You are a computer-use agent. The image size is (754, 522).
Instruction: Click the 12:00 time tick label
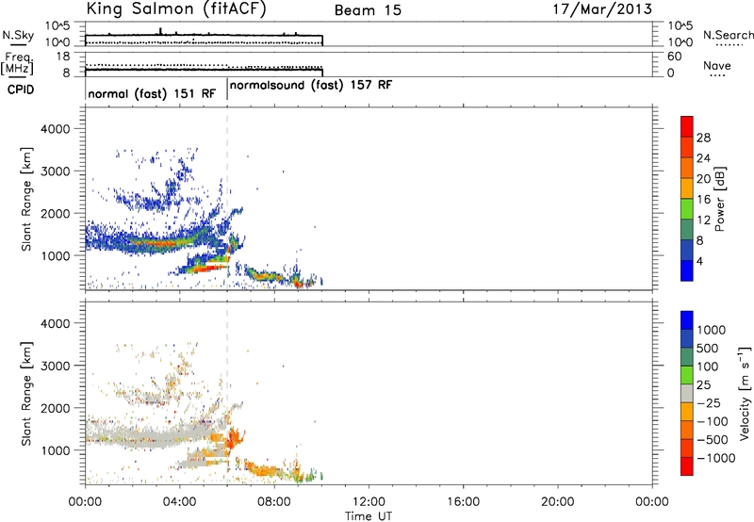369,502
